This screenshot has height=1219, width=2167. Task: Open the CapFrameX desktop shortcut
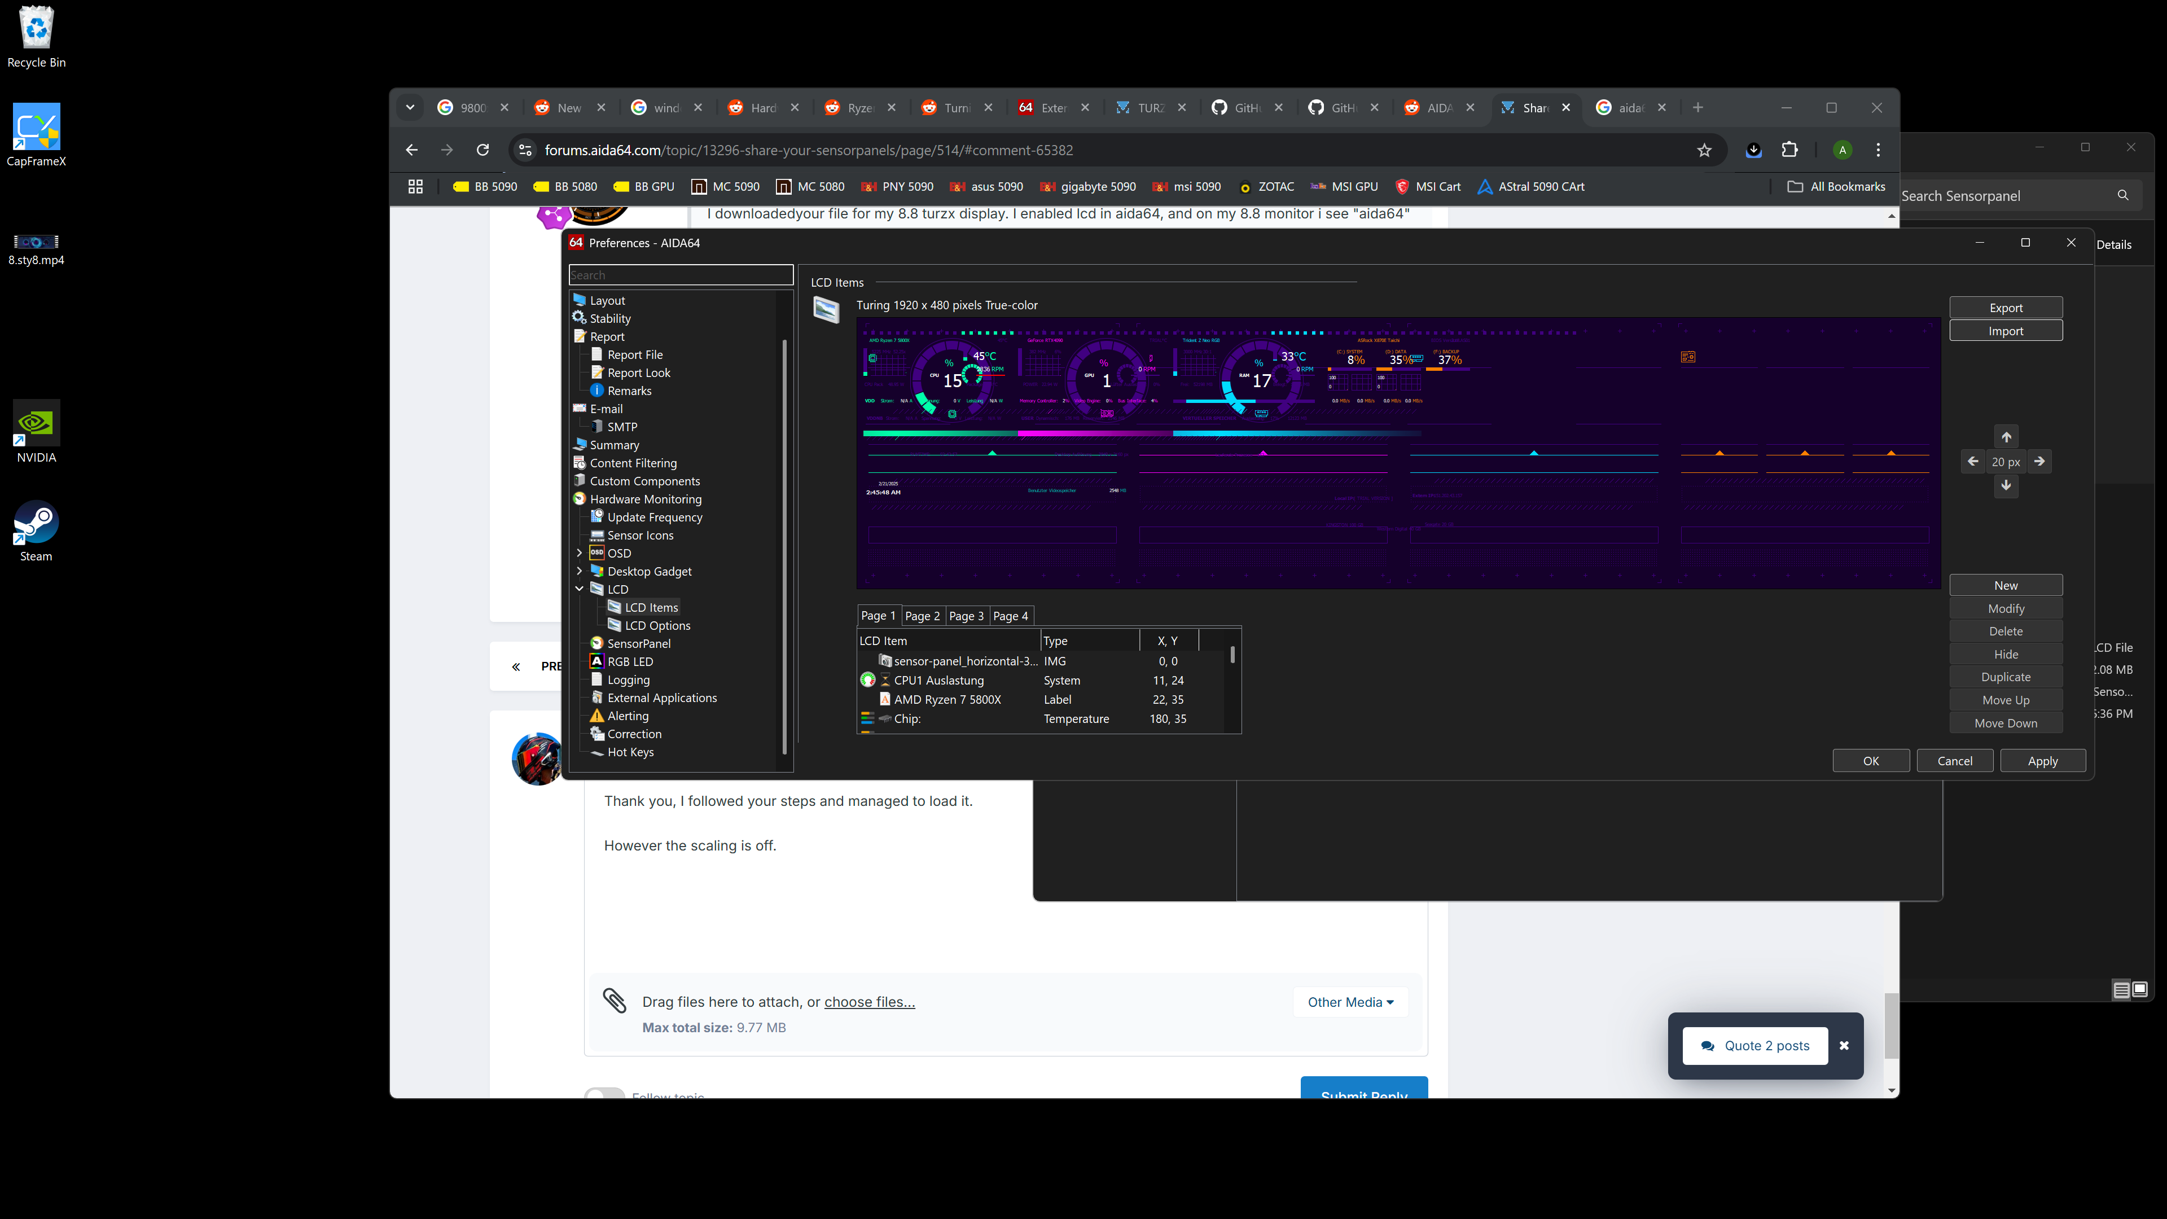click(x=36, y=135)
